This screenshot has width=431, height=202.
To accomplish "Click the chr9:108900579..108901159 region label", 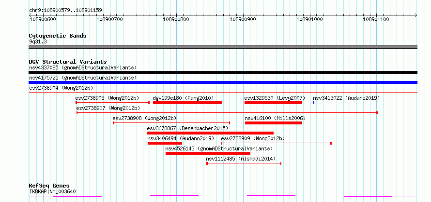I will 65,10.
